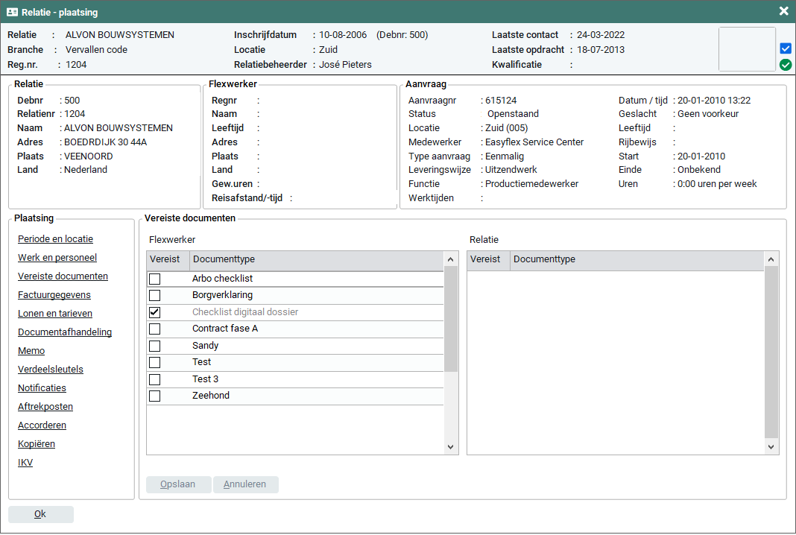Click the blue checkmark icon at top right
The image size is (796, 535).
[x=785, y=48]
